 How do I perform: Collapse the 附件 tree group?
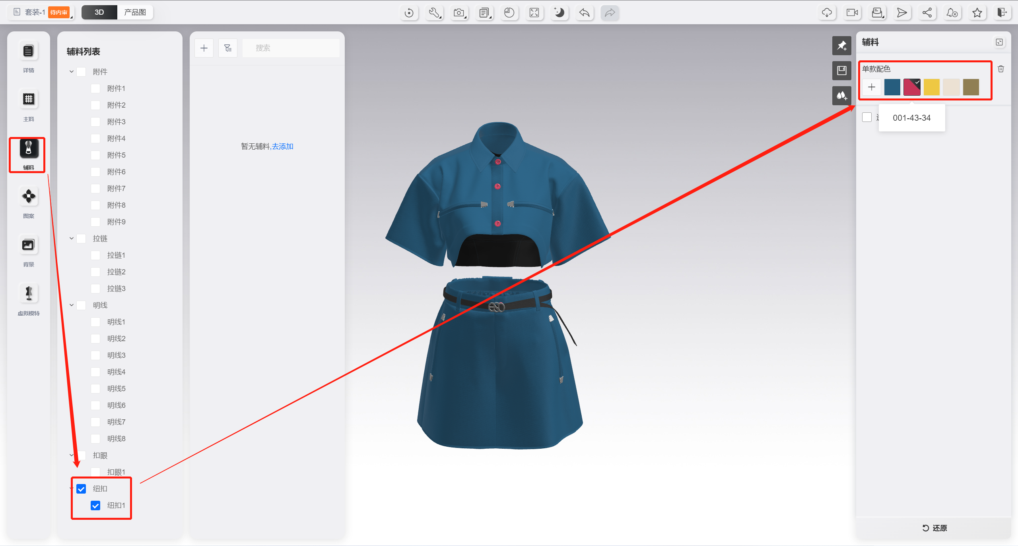[72, 72]
